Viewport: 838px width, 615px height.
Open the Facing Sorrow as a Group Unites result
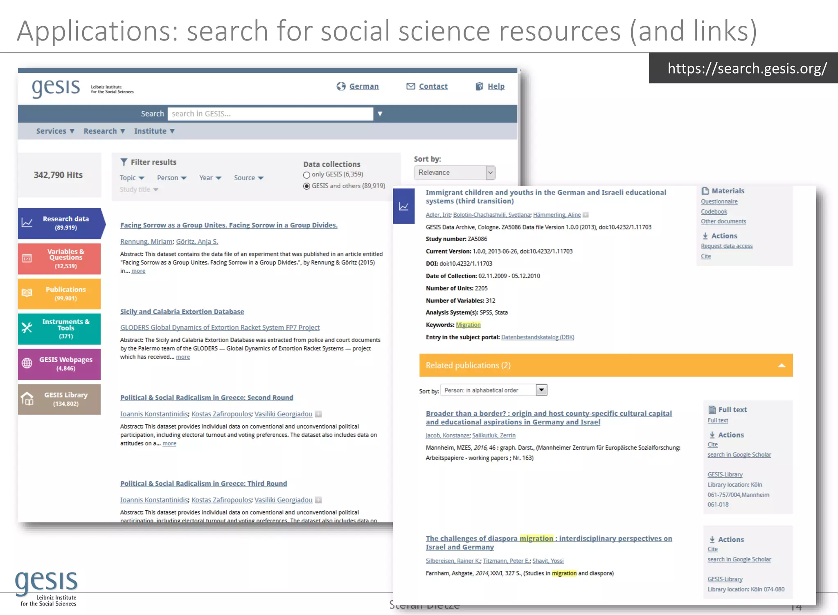click(229, 225)
